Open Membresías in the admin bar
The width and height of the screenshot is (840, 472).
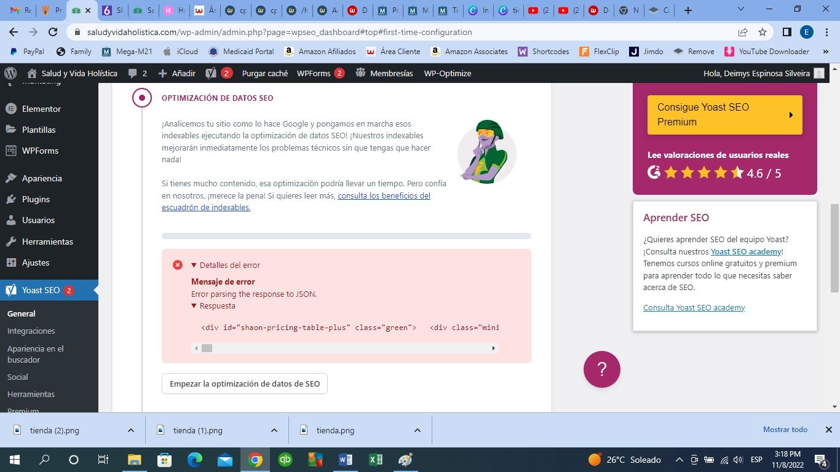pyautogui.click(x=384, y=73)
